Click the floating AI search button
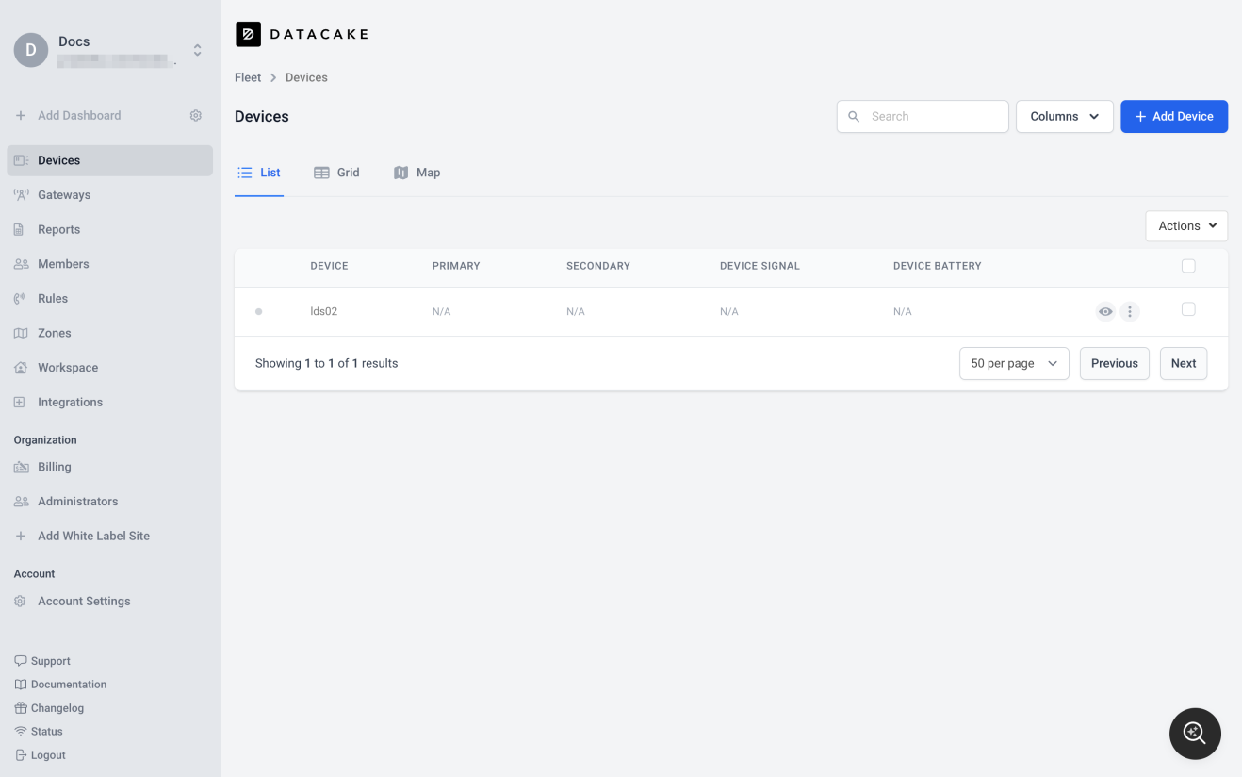The height and width of the screenshot is (777, 1242). coord(1195,733)
